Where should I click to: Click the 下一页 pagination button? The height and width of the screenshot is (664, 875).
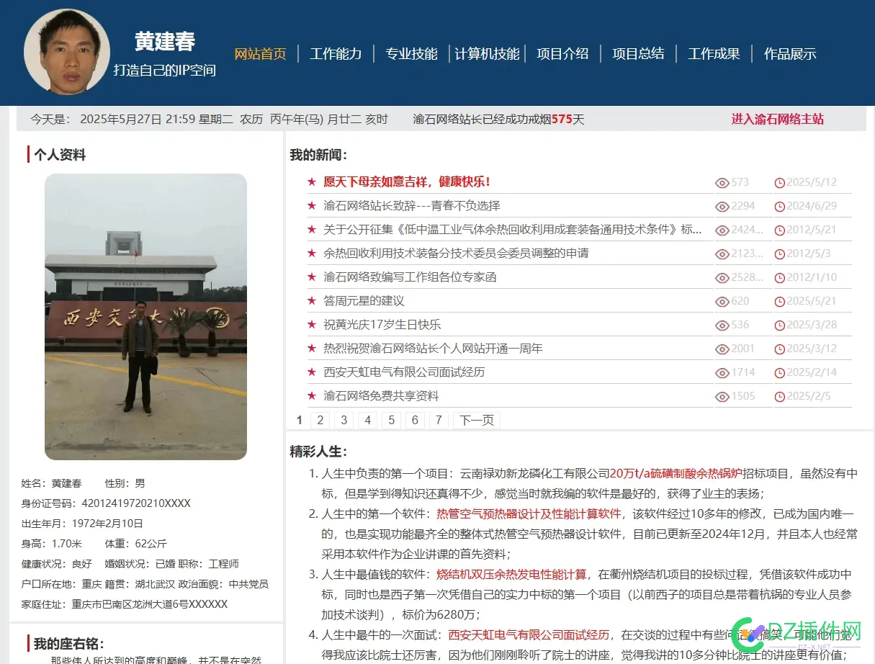click(x=476, y=421)
